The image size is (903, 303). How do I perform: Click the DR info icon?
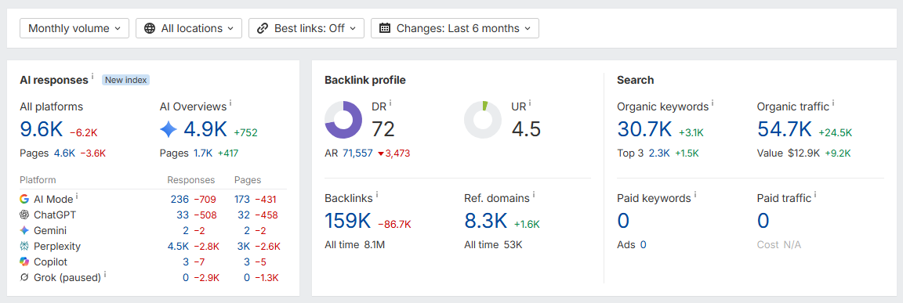[x=390, y=103]
